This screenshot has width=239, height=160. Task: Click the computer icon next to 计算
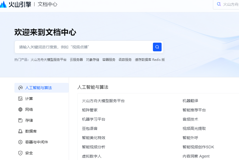coord(20,98)
